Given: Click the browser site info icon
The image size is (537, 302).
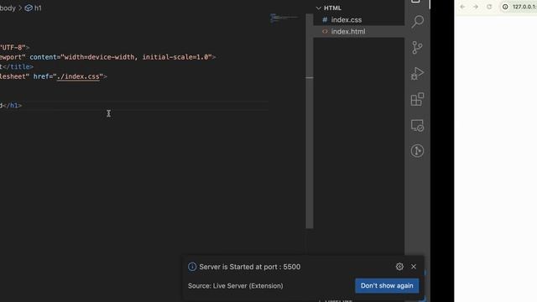Looking at the screenshot, I should click(x=505, y=7).
